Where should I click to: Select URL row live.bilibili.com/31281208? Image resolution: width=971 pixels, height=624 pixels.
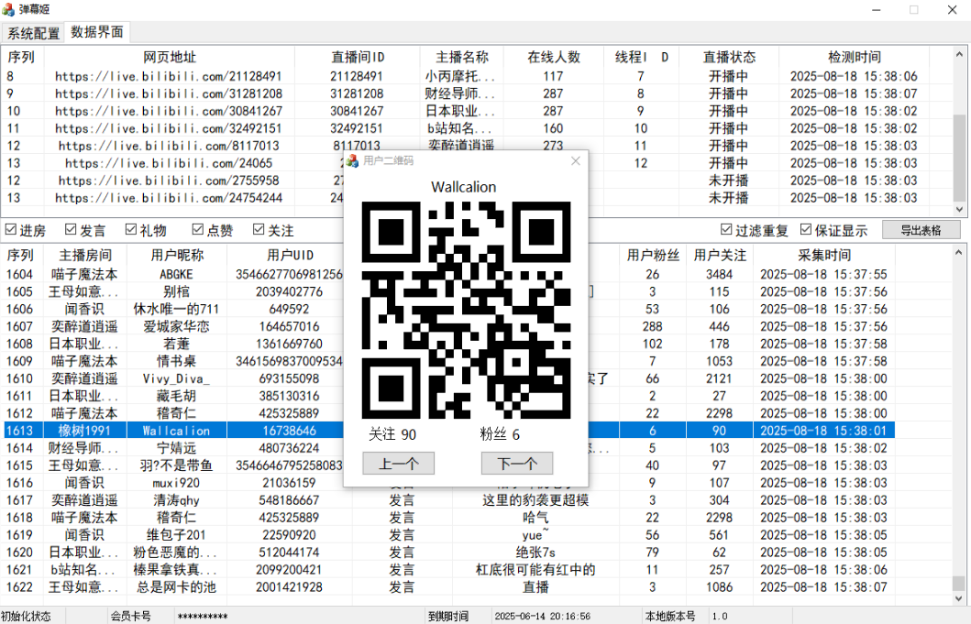(x=169, y=93)
